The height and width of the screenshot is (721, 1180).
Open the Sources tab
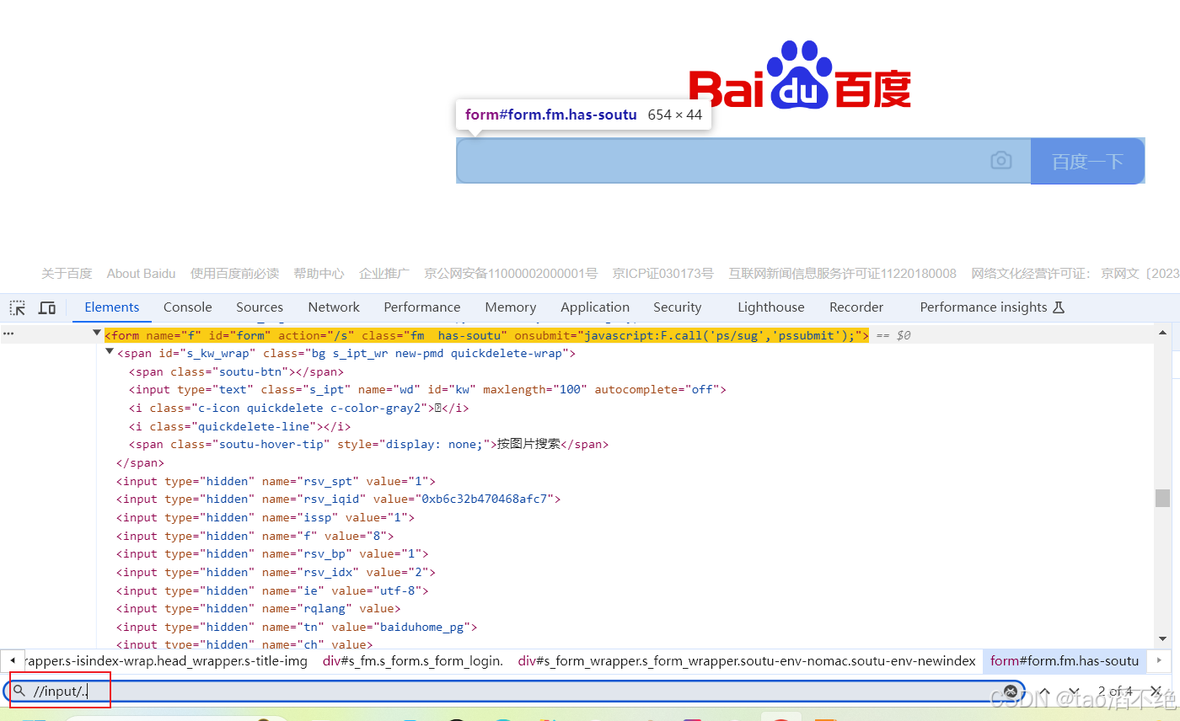click(260, 307)
